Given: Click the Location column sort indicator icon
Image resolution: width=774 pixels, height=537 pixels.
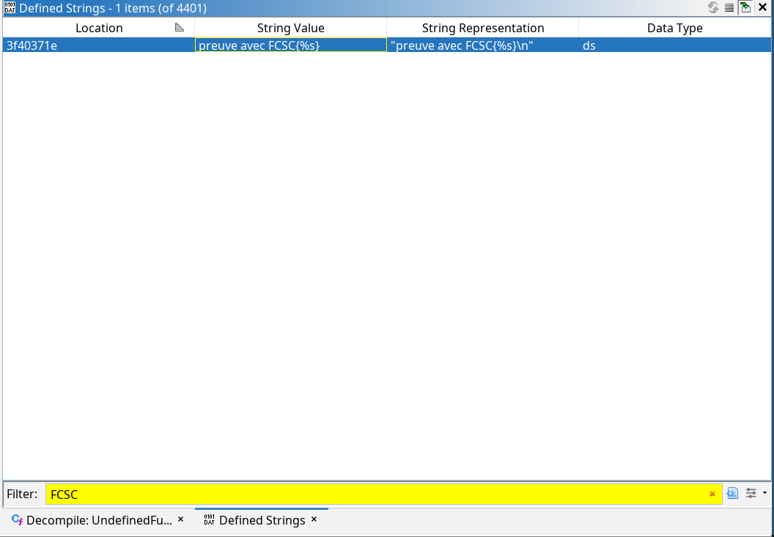Looking at the screenshot, I should coord(179,28).
